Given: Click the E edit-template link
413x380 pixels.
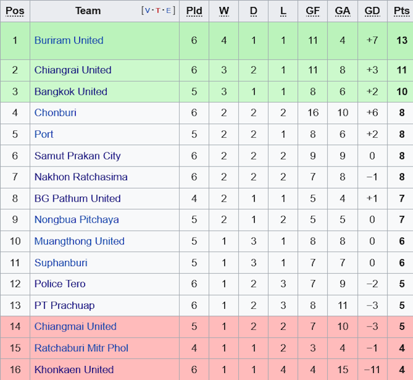Looking at the screenshot, I should click(167, 10).
